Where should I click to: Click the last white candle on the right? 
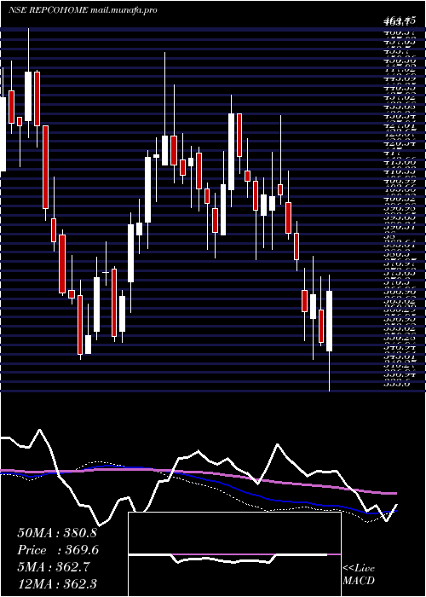330,321
